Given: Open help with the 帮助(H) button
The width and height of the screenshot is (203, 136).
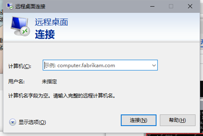Looking at the screenshot, I should 177,120.
